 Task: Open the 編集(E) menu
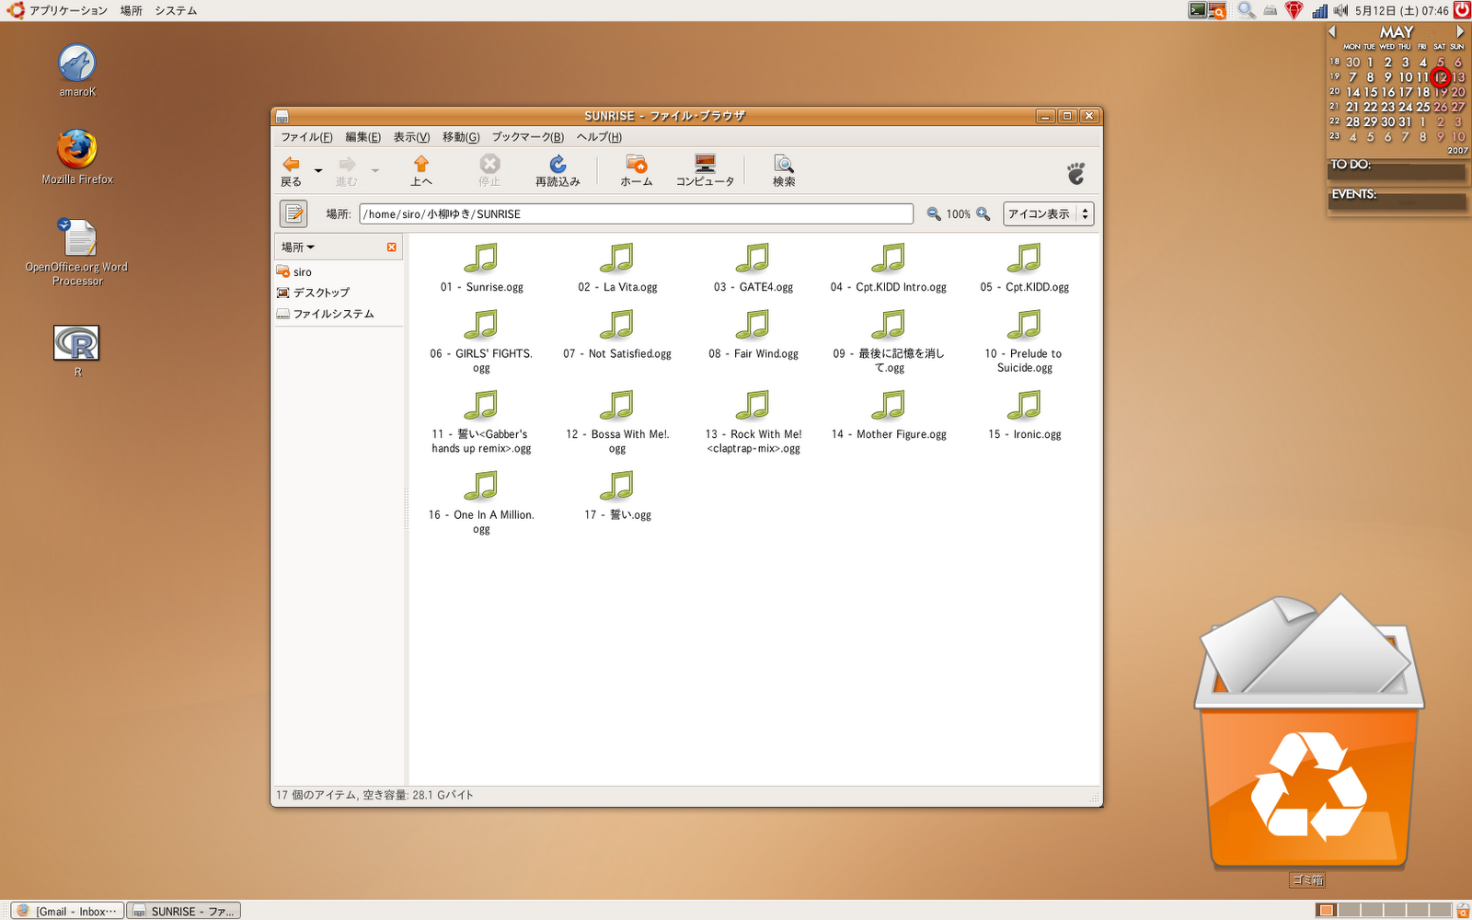(x=362, y=137)
